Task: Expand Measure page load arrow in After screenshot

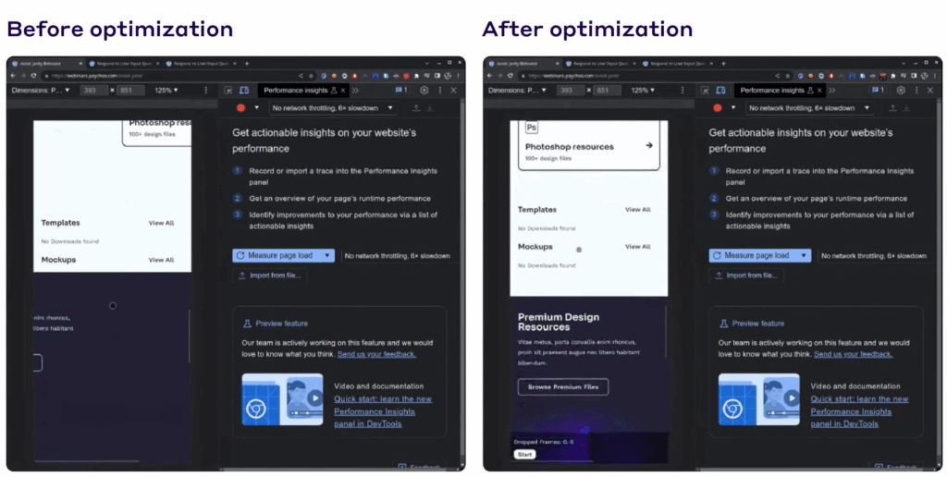Action: [804, 255]
